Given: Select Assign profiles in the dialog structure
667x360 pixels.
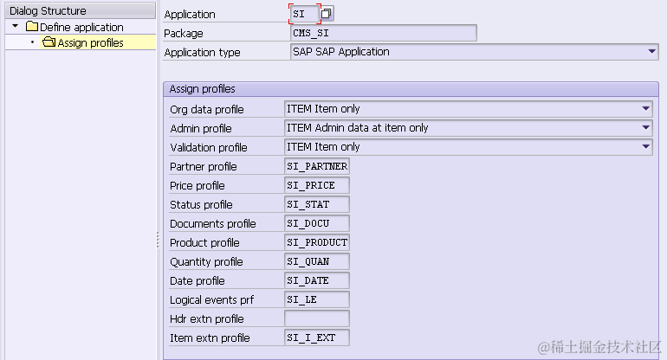Looking at the screenshot, I should 91,42.
